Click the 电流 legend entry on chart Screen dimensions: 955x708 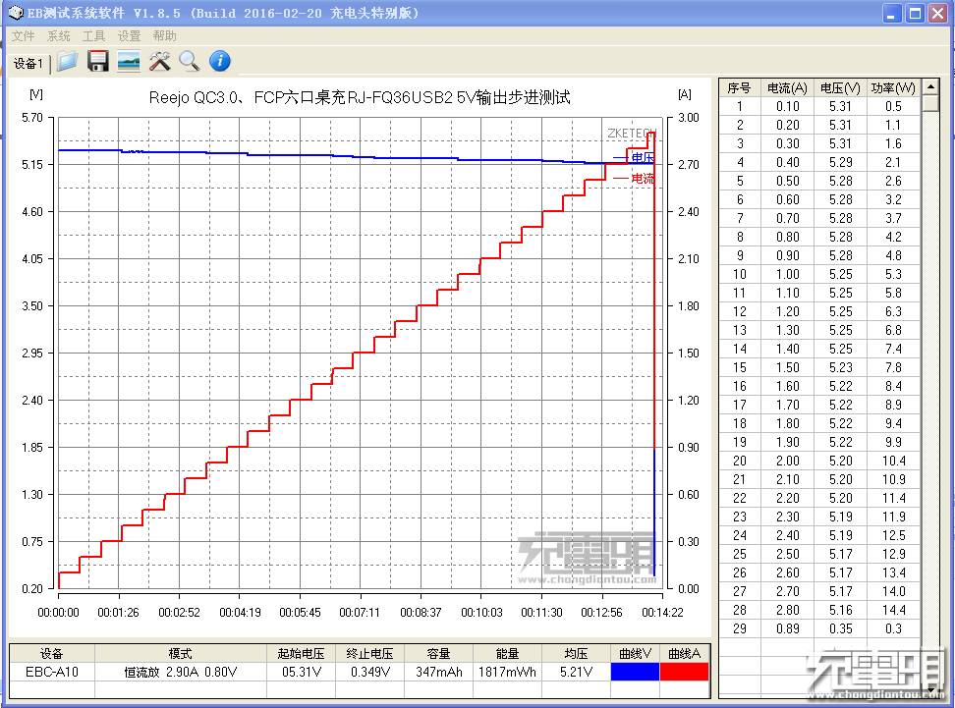coord(635,179)
